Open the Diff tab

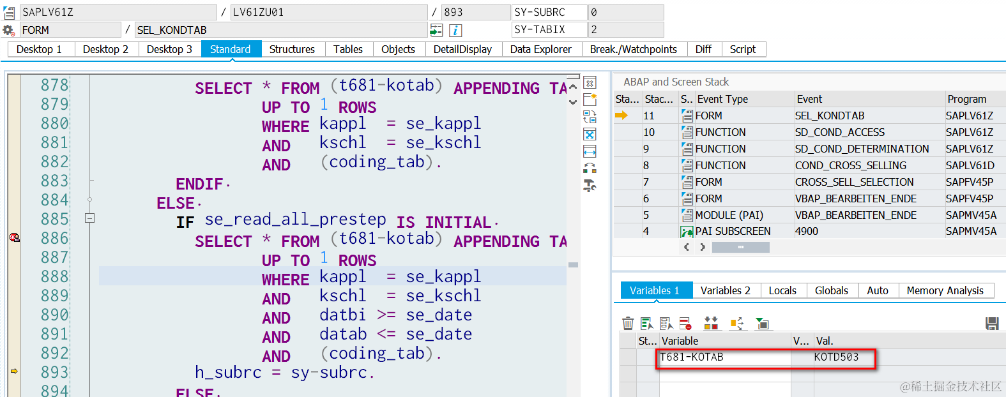(x=703, y=49)
